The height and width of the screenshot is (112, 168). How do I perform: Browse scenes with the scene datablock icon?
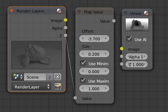click(x=18, y=77)
